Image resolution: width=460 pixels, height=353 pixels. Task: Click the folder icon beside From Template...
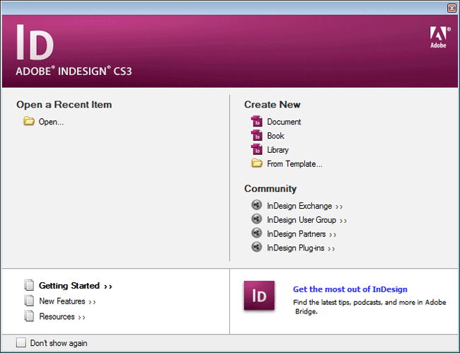pyautogui.click(x=257, y=163)
